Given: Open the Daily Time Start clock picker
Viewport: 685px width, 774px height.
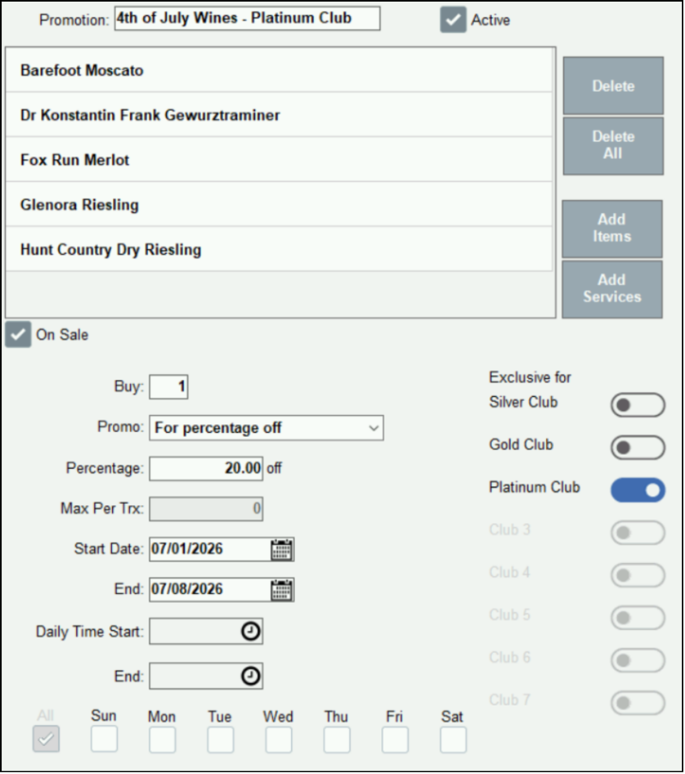Looking at the screenshot, I should click(x=251, y=632).
